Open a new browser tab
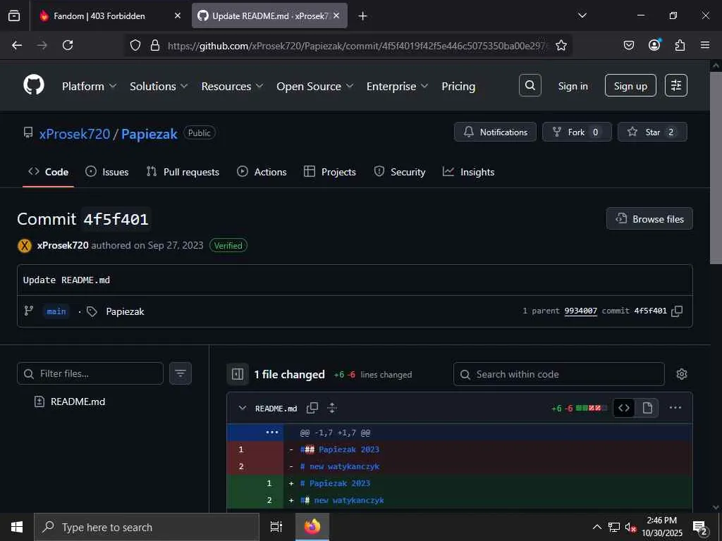Screen dimensions: 722x541 pos(363,15)
